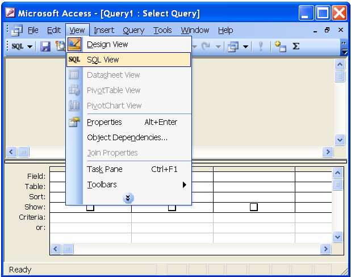
Task: Click table pane vertical scroll down arrow
Action: 340,140
